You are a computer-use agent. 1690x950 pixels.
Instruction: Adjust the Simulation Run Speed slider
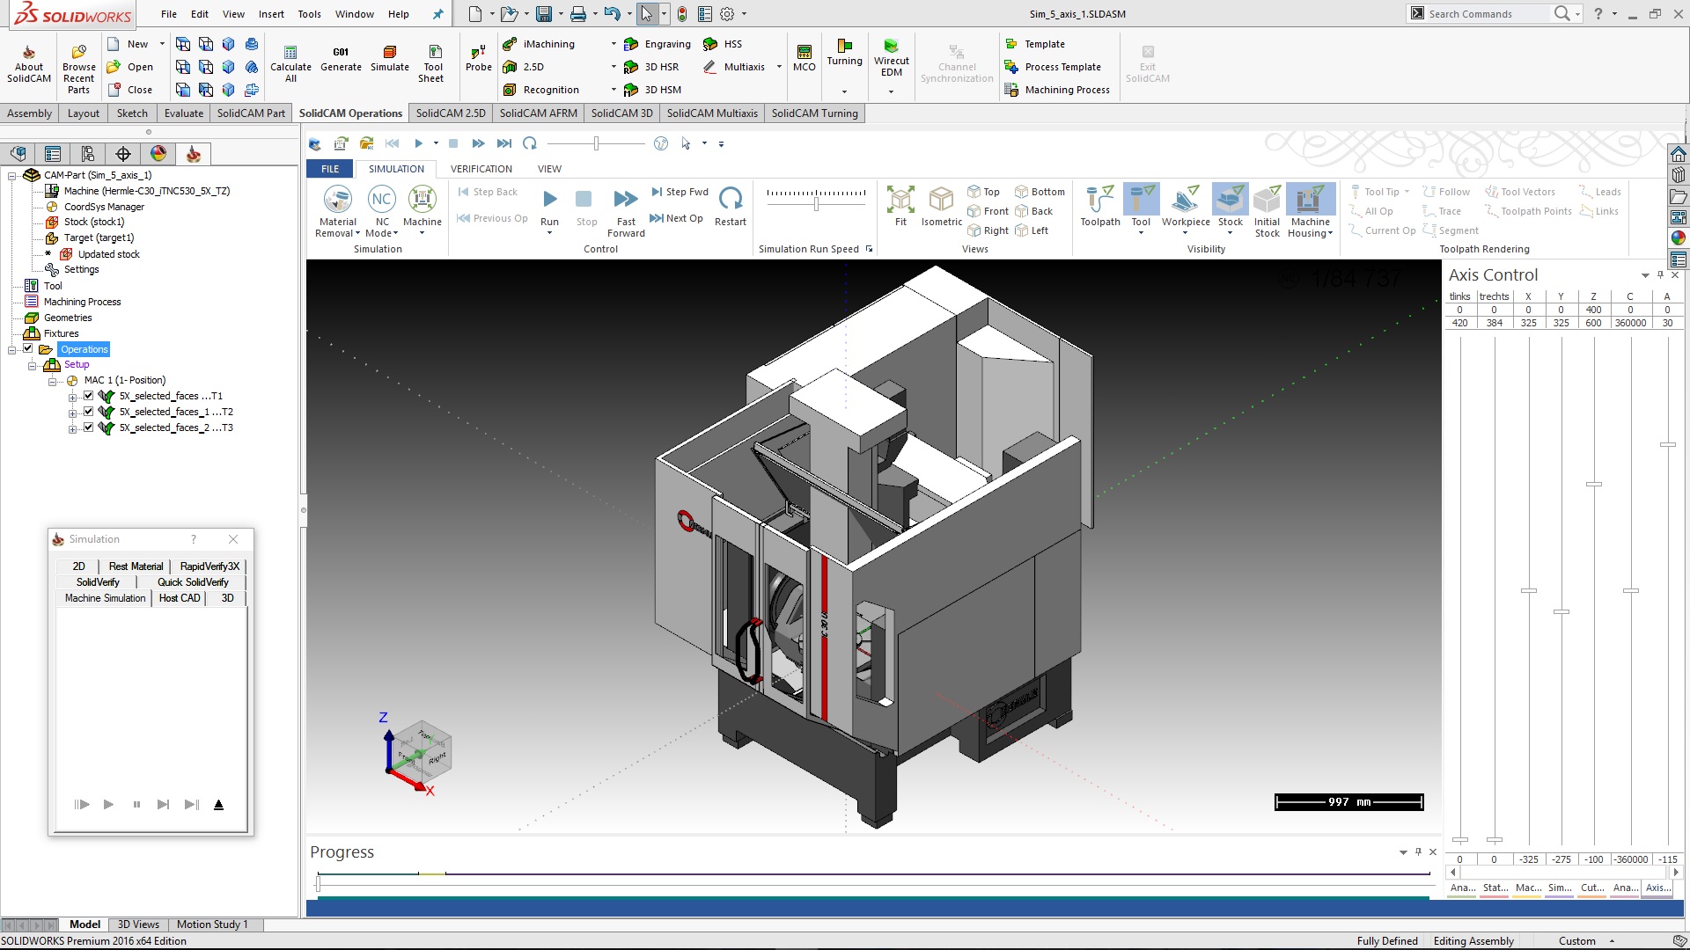816,204
